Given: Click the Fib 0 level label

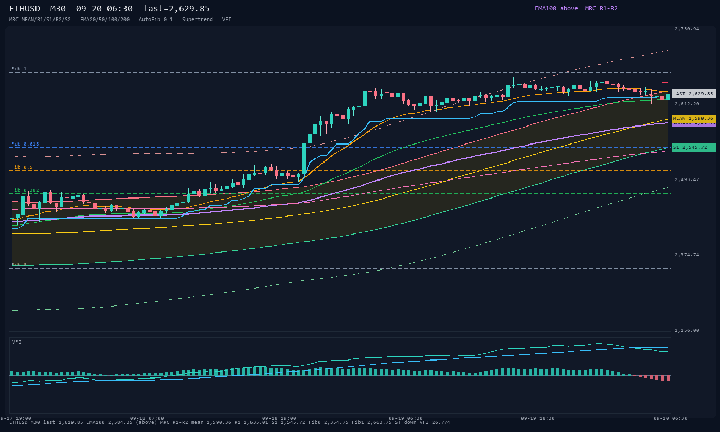Looking at the screenshot, I should (x=19, y=265).
